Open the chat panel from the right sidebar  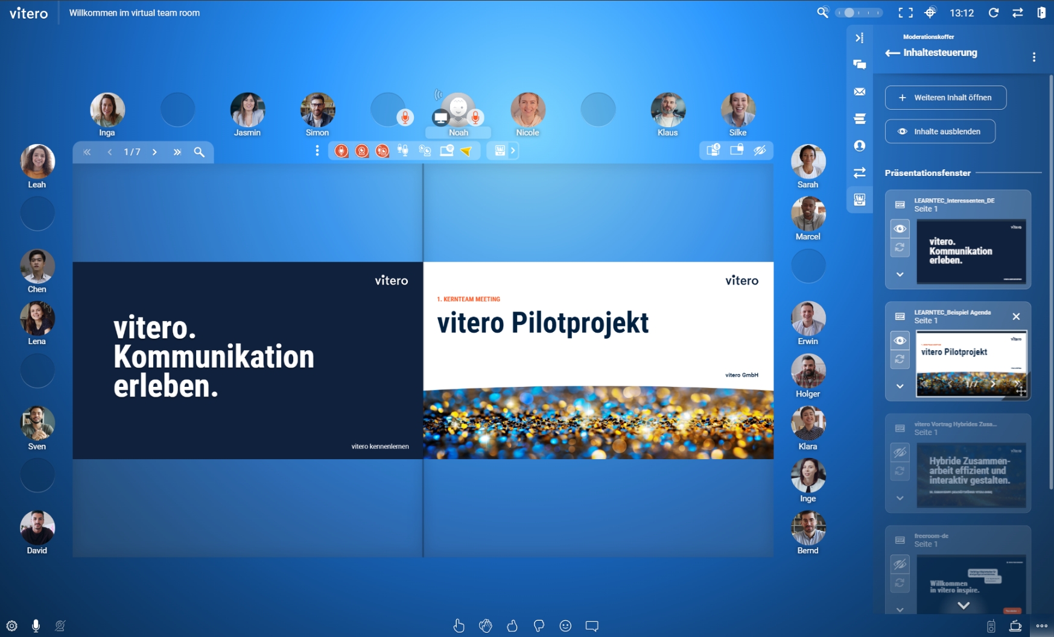pyautogui.click(x=859, y=64)
